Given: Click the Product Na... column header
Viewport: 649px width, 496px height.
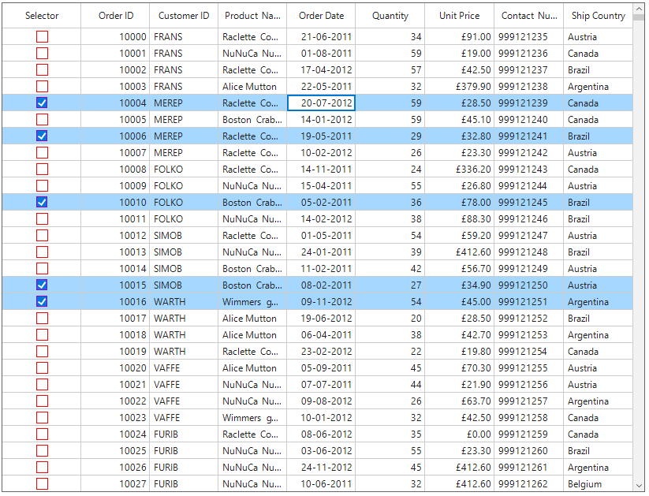Looking at the screenshot, I should pyautogui.click(x=252, y=16).
